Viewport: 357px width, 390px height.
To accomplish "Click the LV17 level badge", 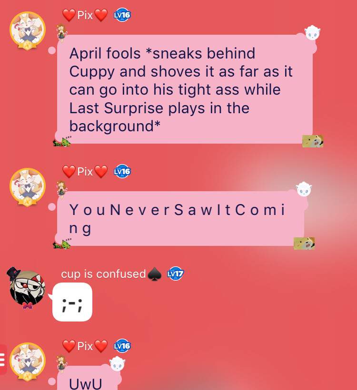I will 175,273.
